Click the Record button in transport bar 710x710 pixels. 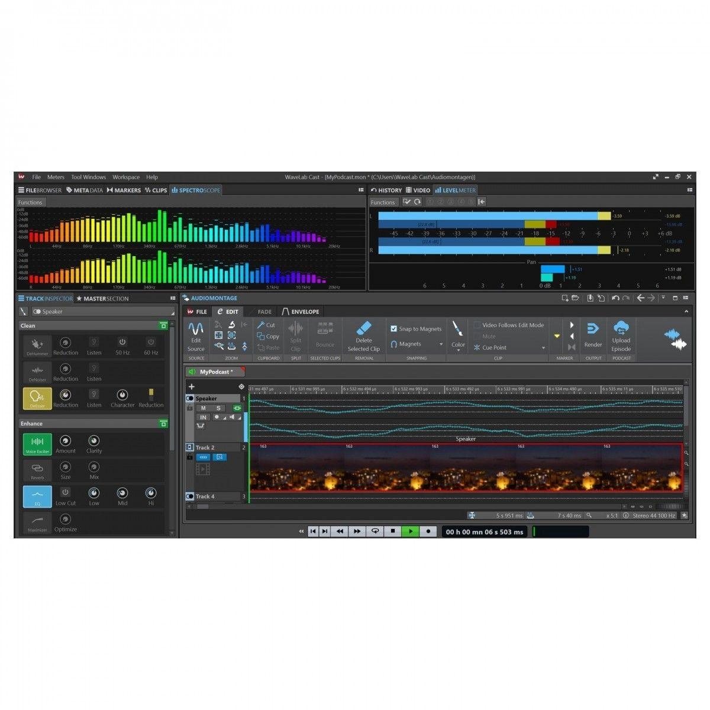tap(428, 531)
